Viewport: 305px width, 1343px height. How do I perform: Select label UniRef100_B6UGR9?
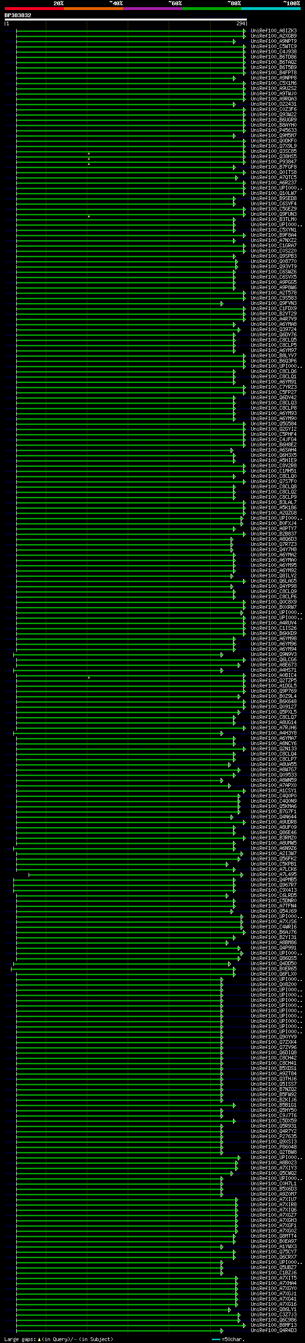[274, 120]
